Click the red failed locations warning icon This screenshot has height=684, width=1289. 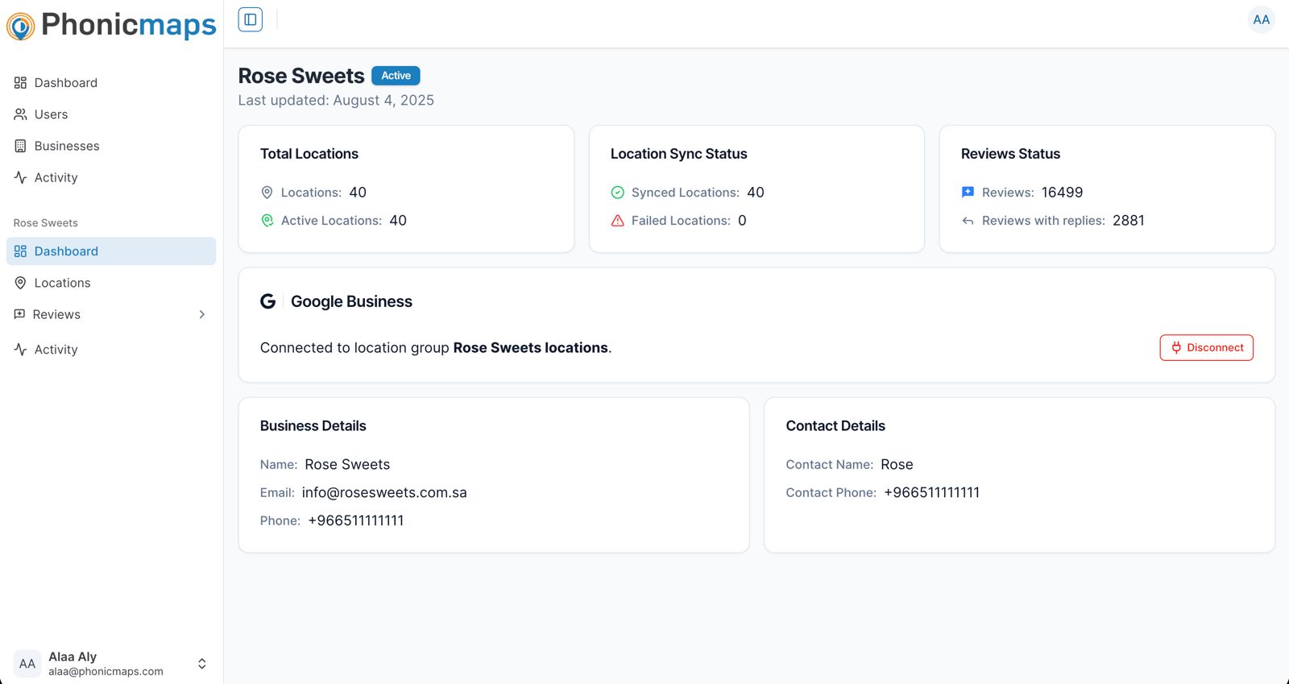pos(618,221)
